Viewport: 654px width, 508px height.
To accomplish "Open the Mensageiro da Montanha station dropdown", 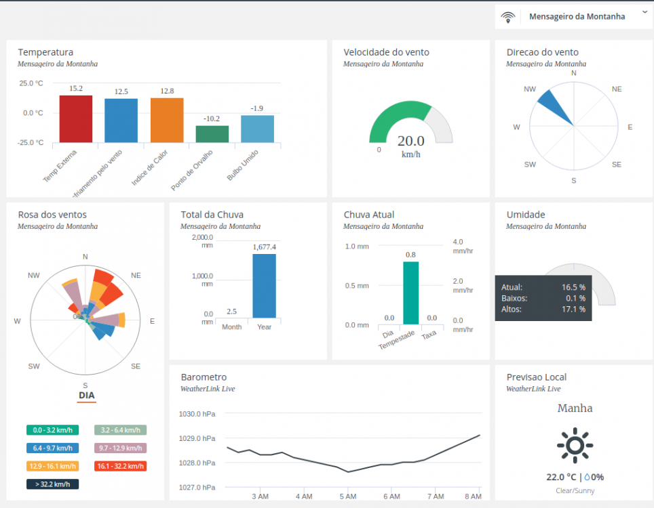I will 577,17.
